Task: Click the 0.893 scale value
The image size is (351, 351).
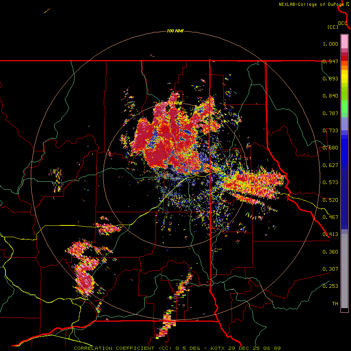Action: [x=330, y=78]
